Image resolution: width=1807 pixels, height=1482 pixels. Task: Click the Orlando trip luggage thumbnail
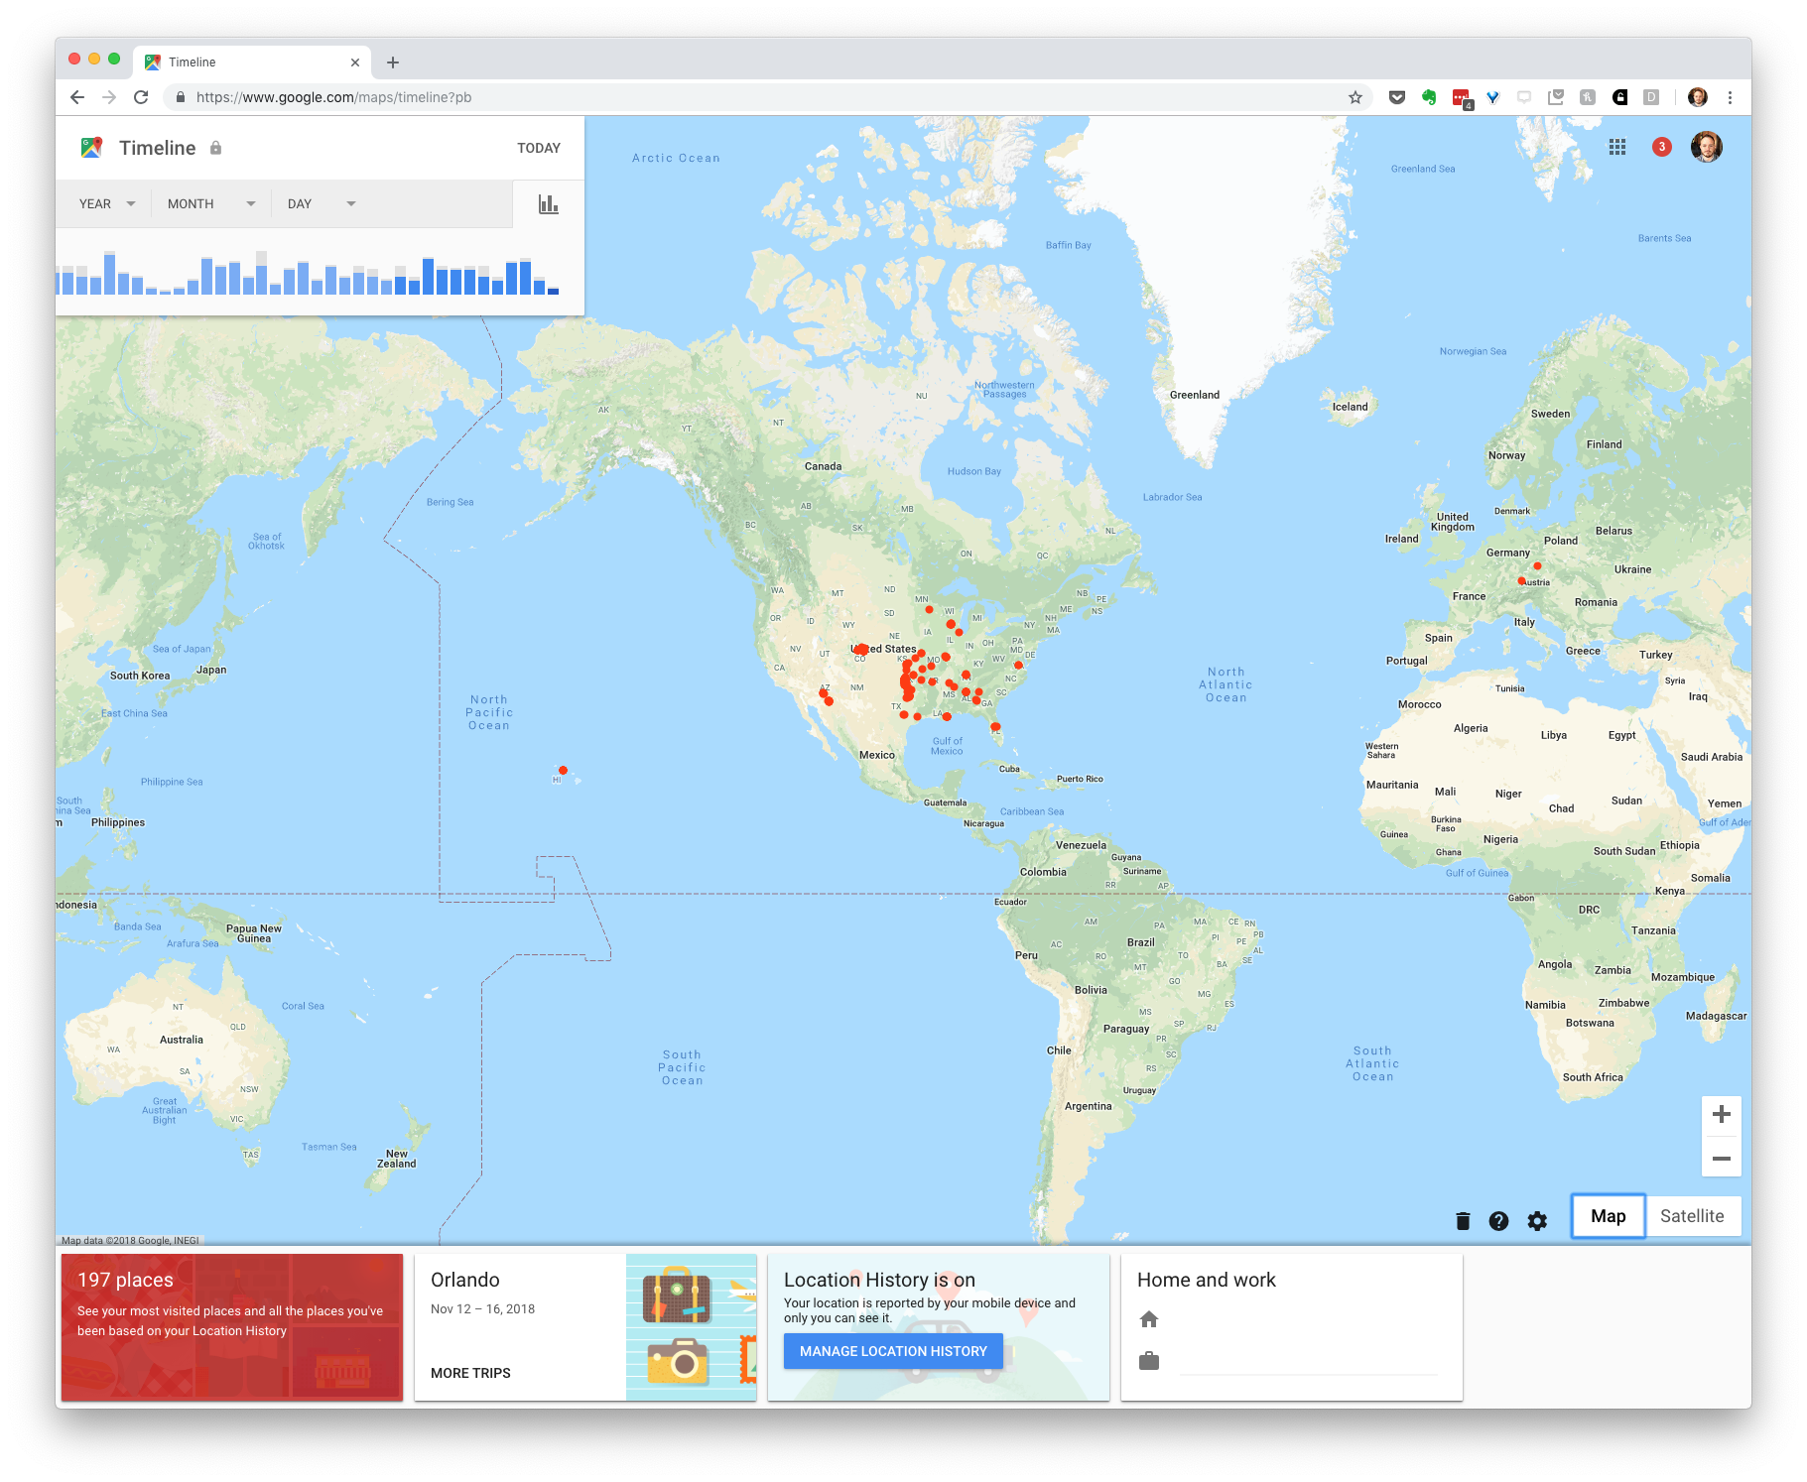[691, 1327]
